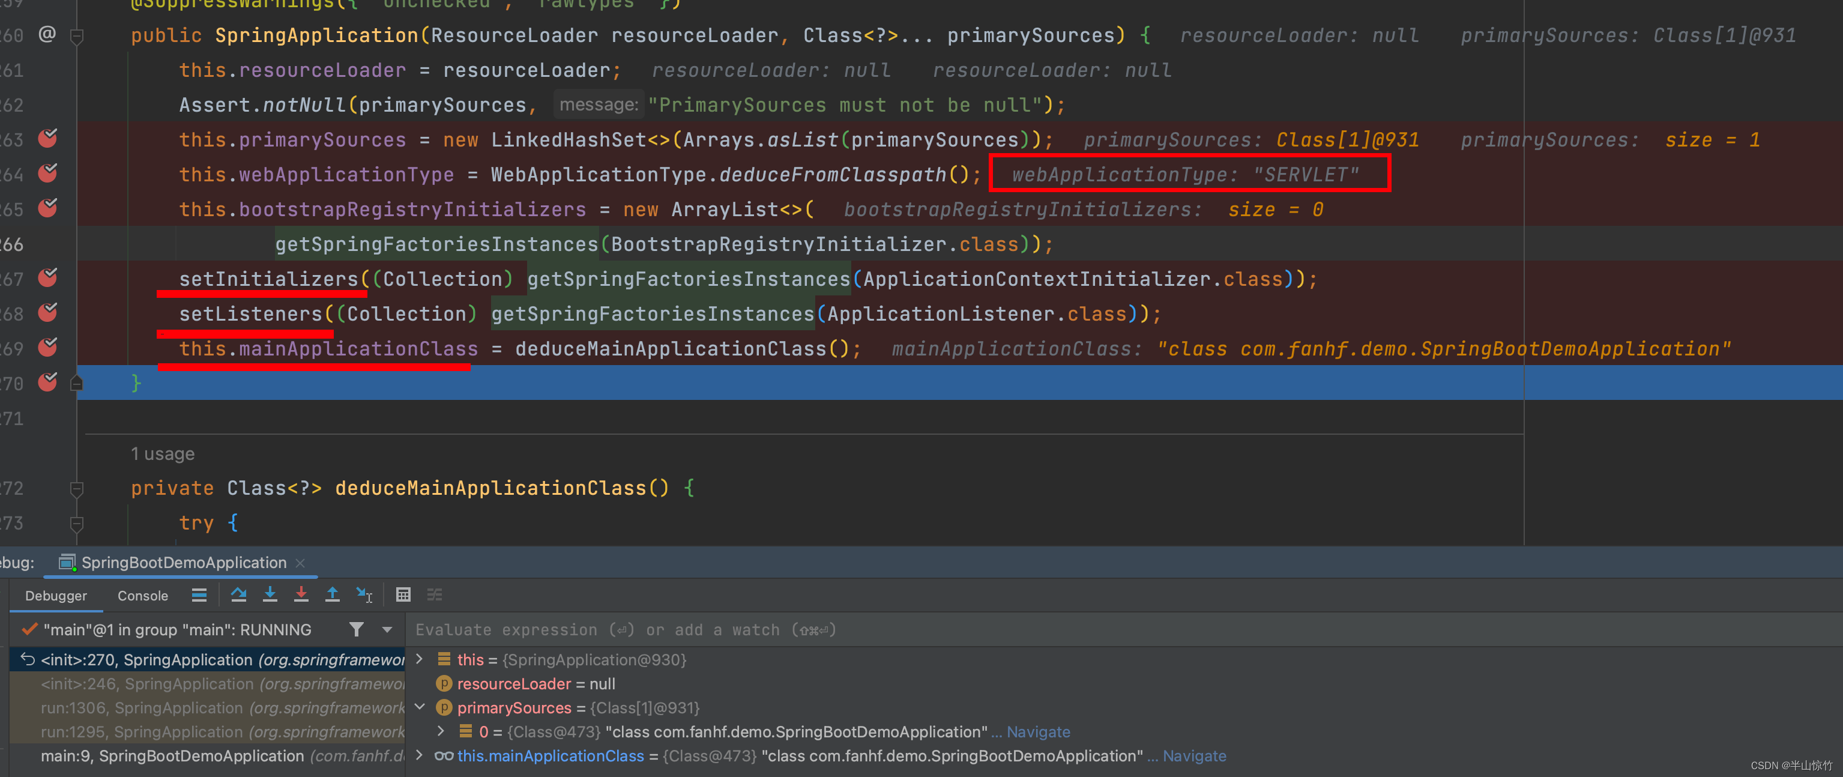The width and height of the screenshot is (1843, 777).
Task: Click deduceMainApplicationClass() call at line 269
Action: tap(682, 349)
